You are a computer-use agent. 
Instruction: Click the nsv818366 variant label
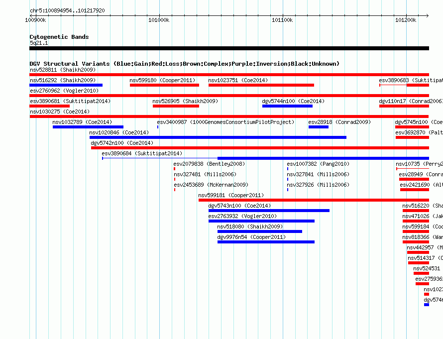(423, 237)
